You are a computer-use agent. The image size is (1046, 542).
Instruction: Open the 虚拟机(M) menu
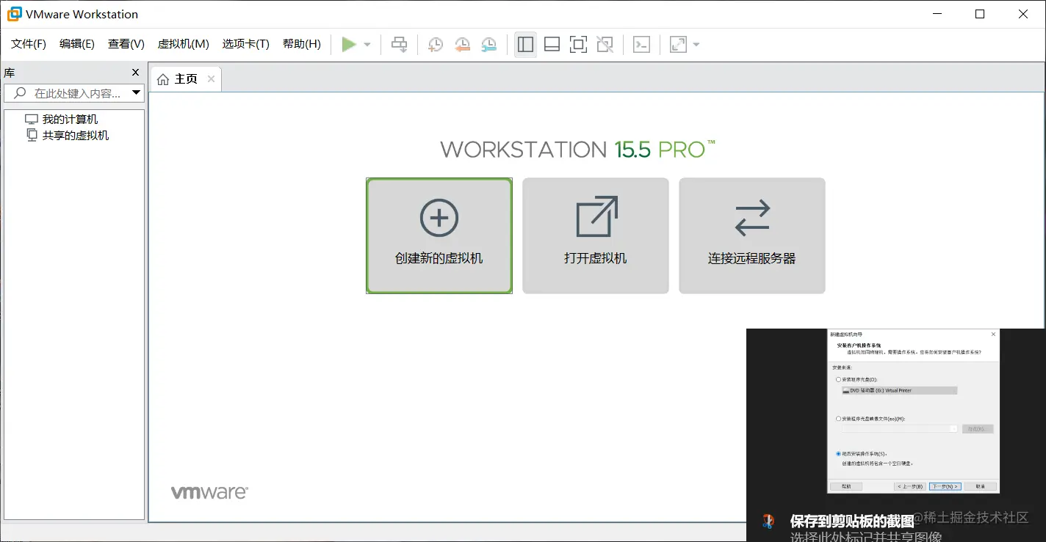coord(184,44)
